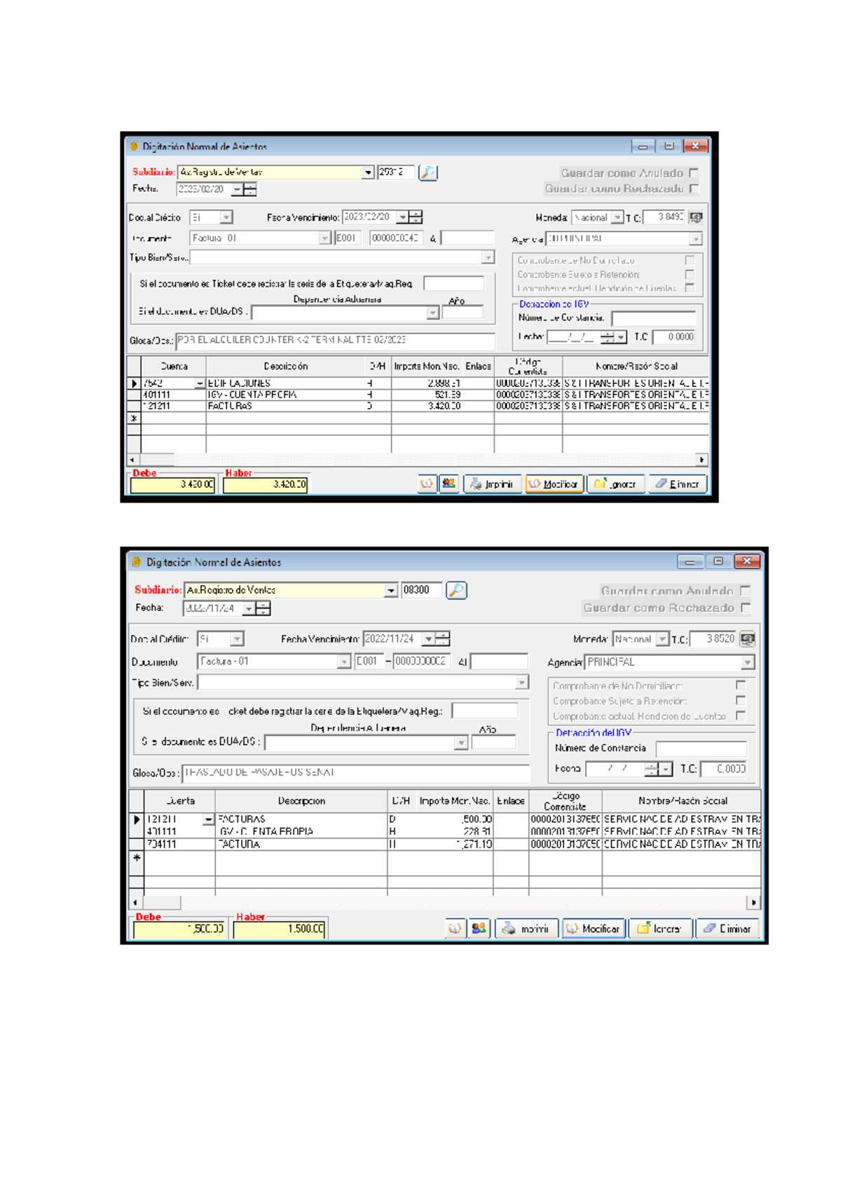Open Documento Factura - 01 dropdown, entry 08300
Screen dimensions: 841x1190
(343, 662)
